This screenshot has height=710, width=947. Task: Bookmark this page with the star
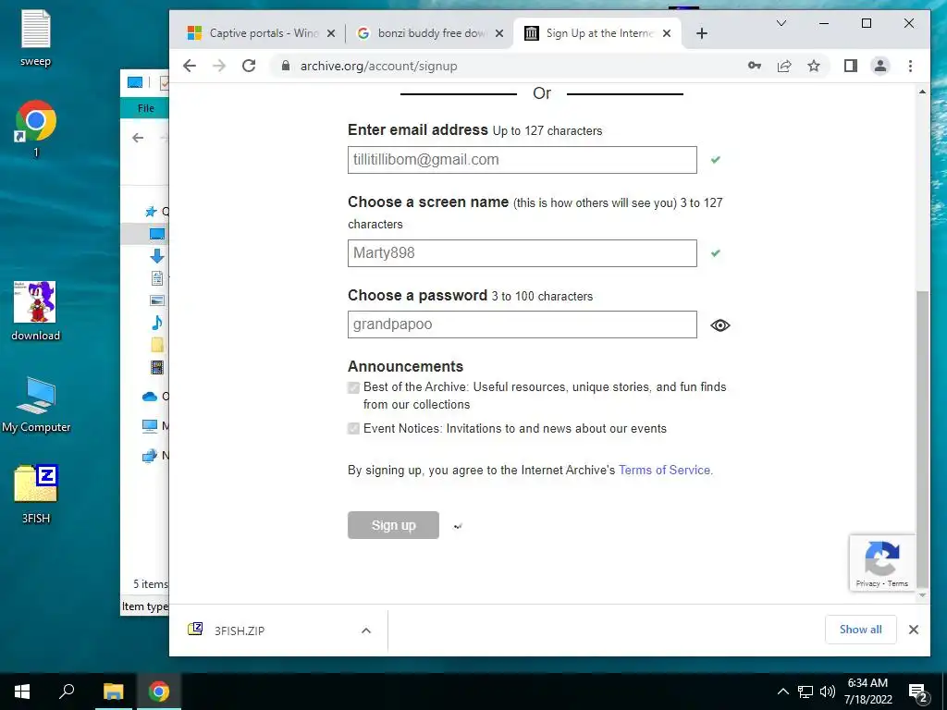814,66
